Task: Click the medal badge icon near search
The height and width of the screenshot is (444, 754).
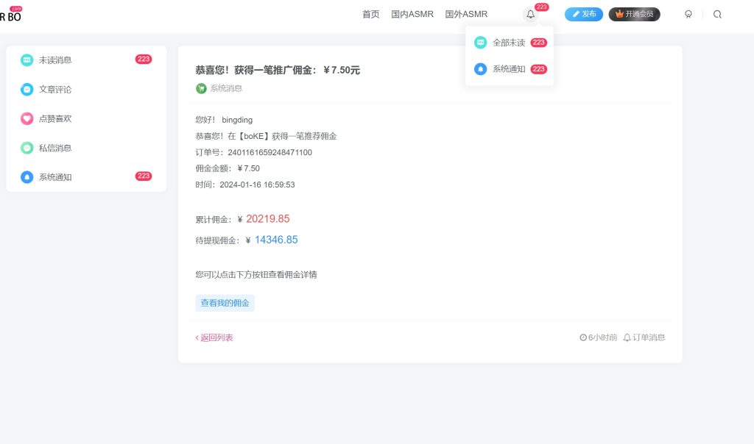Action: [688, 14]
